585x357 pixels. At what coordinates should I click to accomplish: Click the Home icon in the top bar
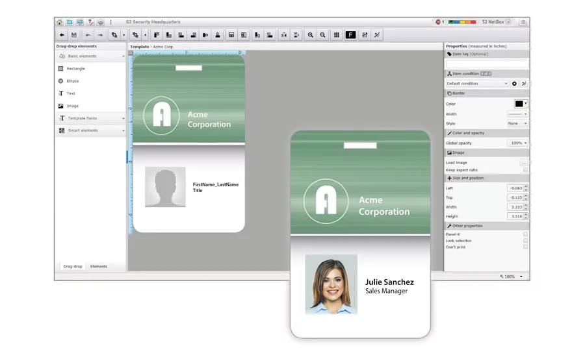pos(59,22)
